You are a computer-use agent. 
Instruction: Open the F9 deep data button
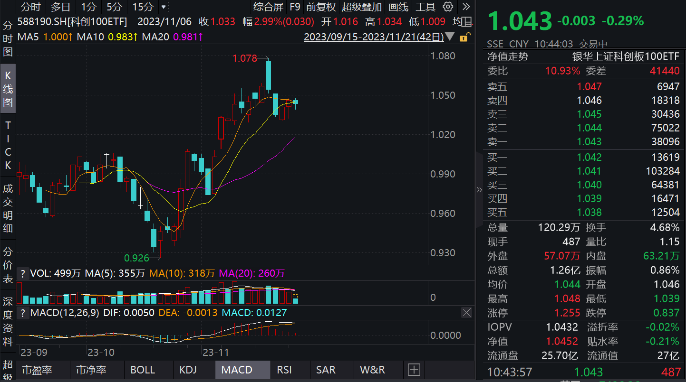point(295,7)
